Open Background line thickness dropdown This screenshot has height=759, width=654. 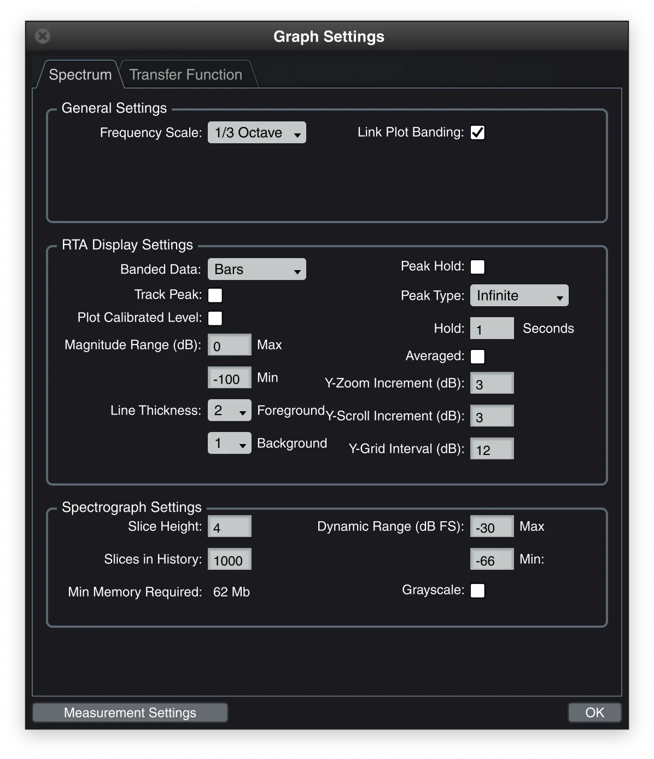(x=229, y=443)
